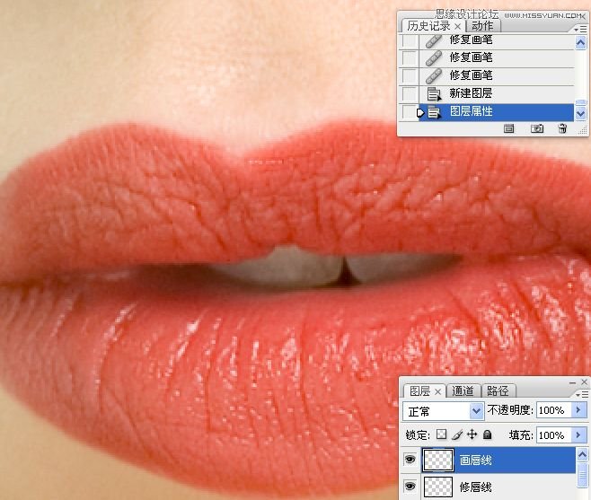The image size is (591, 500).
Task: Click History panel scrollbar down arrow
Action: click(581, 113)
